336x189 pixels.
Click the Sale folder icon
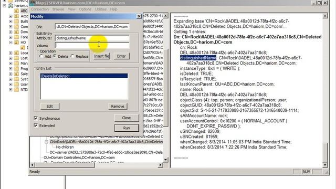(x=16, y=73)
